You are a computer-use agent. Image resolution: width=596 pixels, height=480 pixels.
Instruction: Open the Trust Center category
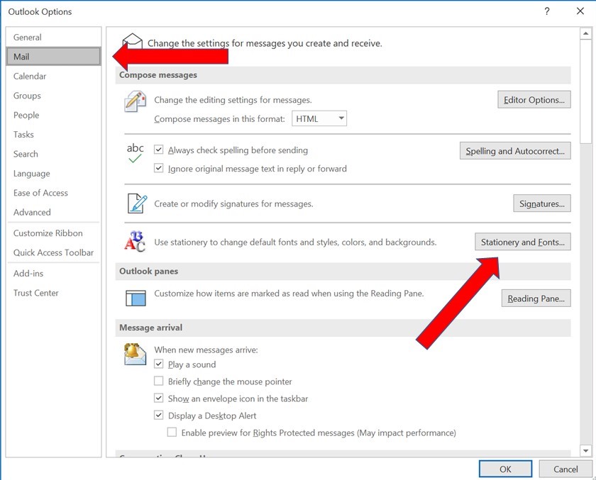(x=54, y=293)
